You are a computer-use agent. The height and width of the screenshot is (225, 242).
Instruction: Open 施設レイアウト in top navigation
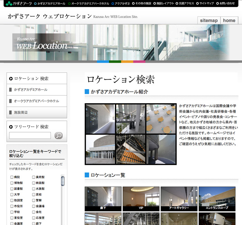click(x=164, y=3)
